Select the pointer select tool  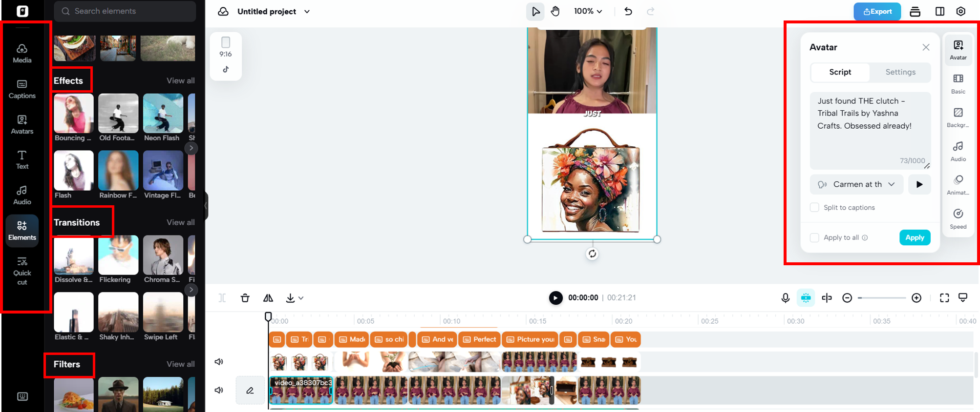click(535, 11)
